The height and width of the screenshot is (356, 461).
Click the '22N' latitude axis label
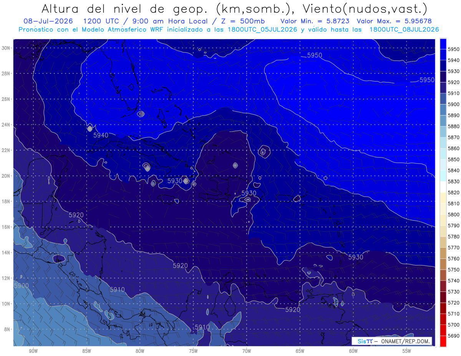pyautogui.click(x=6, y=150)
